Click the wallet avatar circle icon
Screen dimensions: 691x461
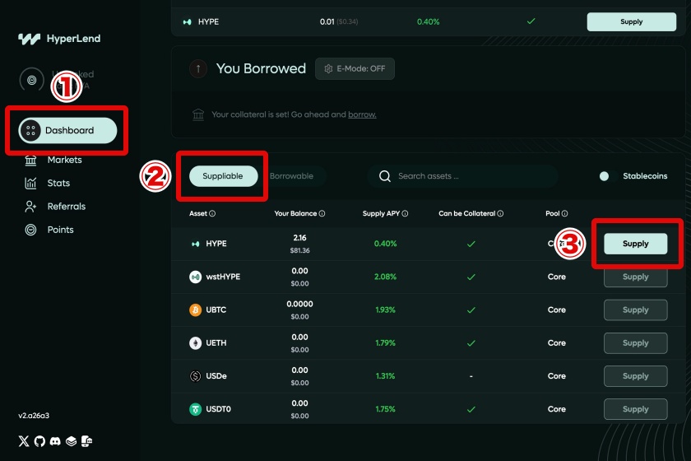(x=32, y=80)
